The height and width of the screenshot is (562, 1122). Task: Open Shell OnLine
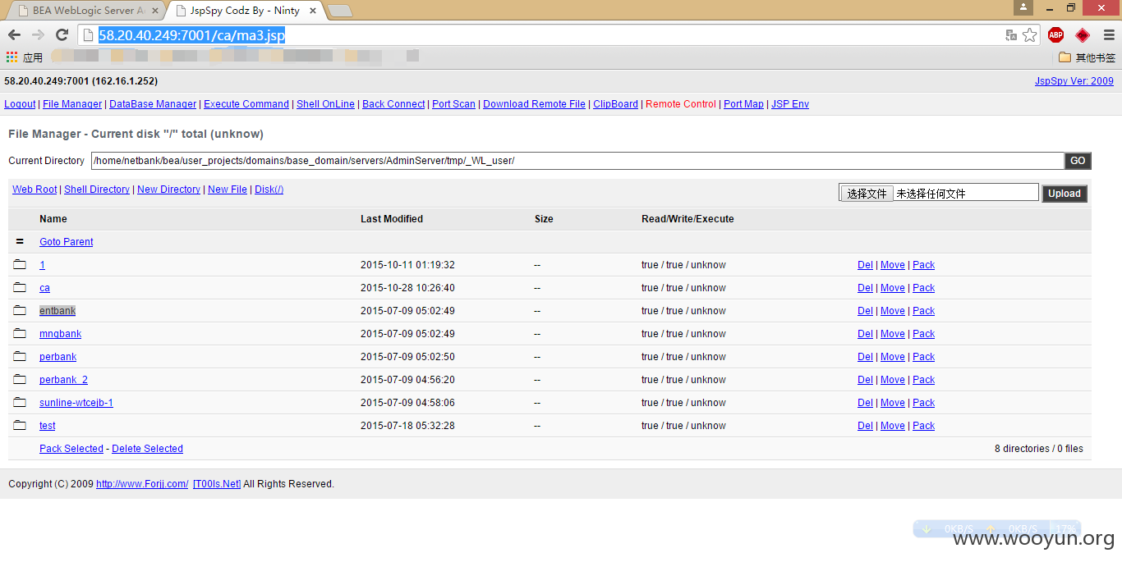click(x=325, y=104)
